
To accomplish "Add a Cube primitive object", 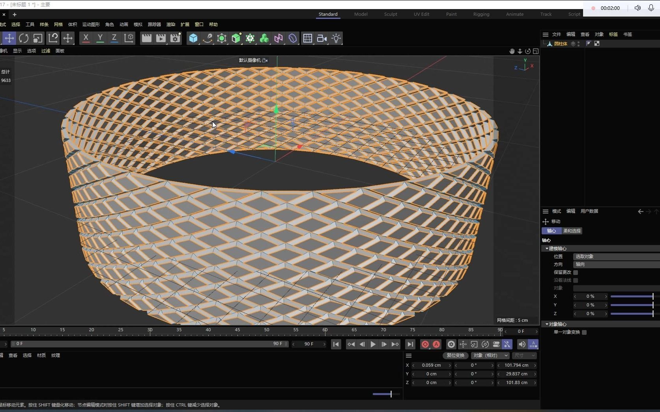I will [x=193, y=38].
